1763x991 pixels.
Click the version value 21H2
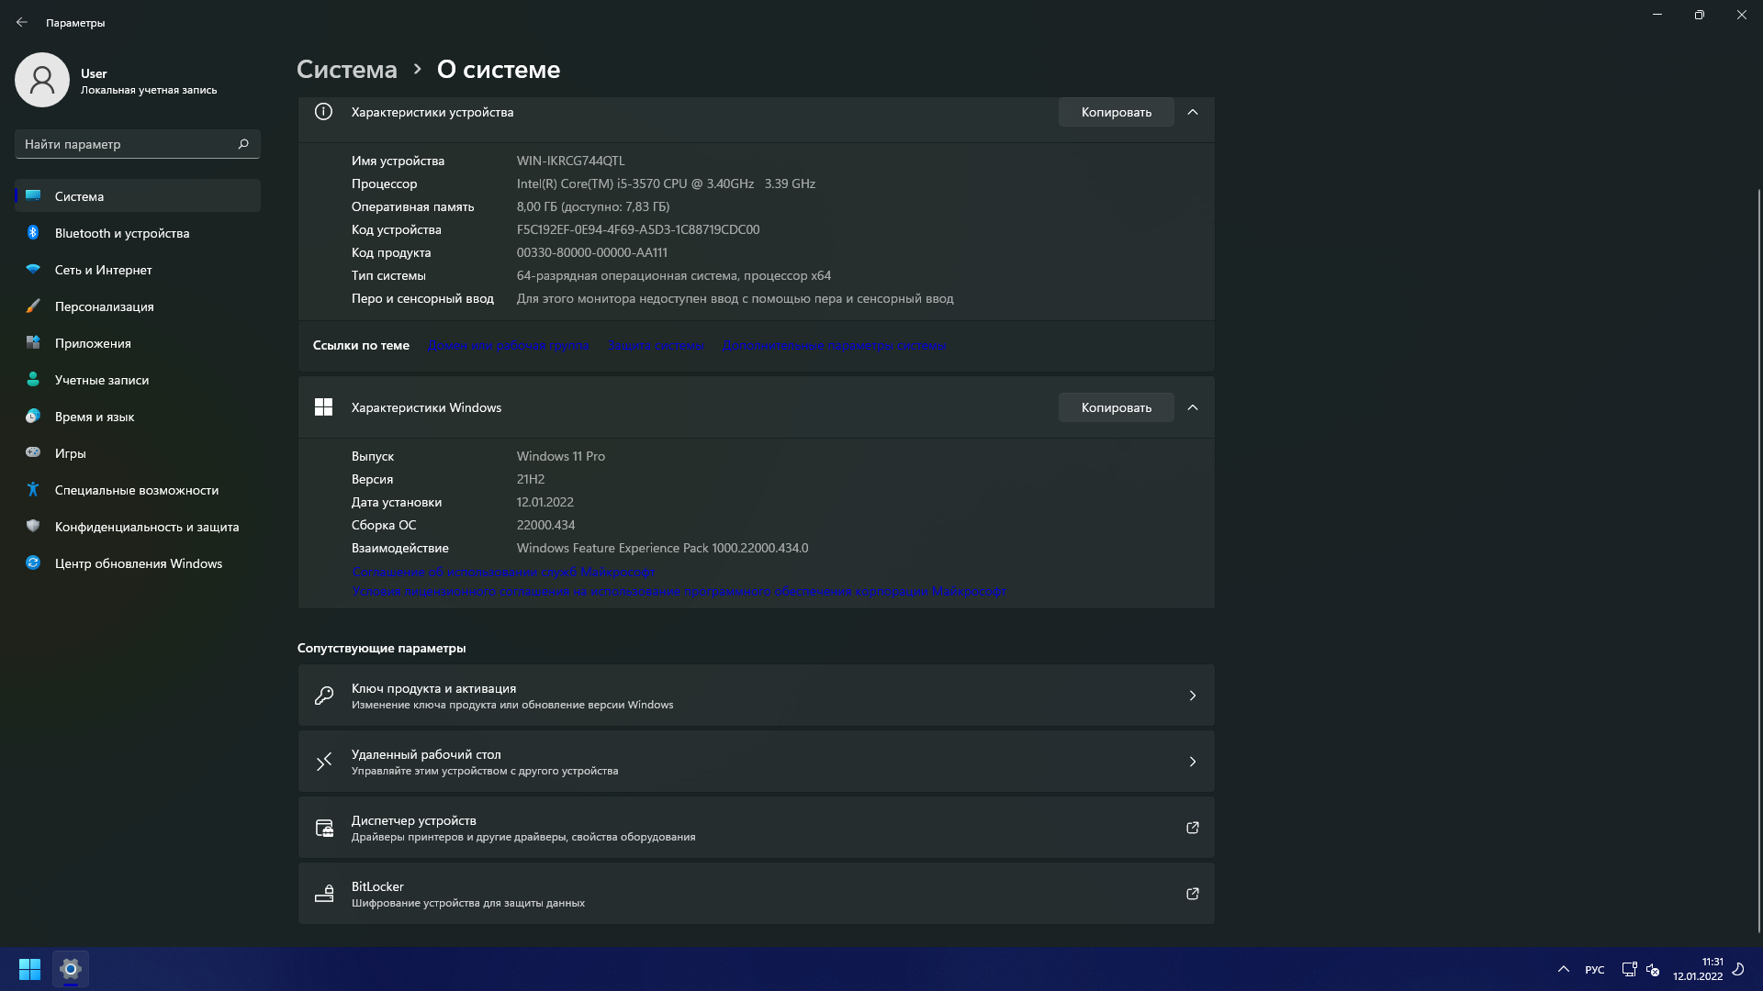coord(530,479)
